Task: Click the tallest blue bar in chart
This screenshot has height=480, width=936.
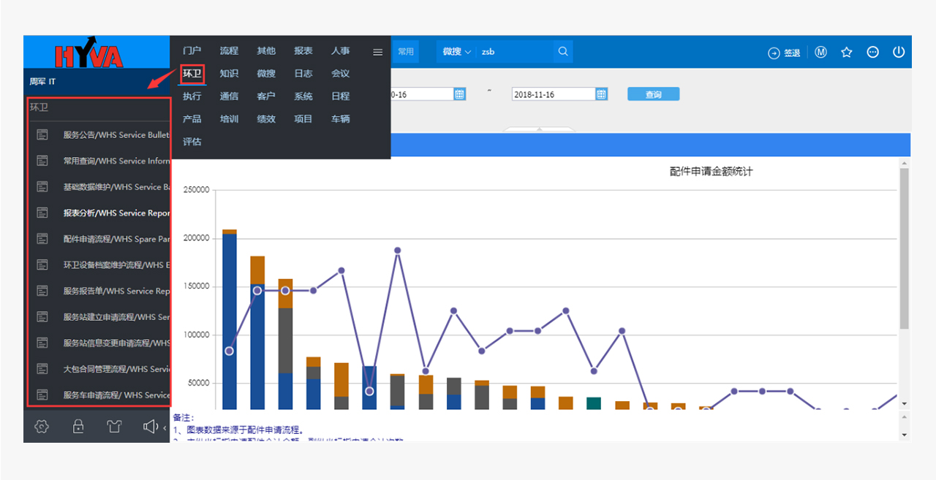Action: (x=230, y=321)
